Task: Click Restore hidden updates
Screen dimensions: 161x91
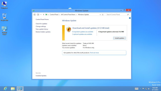Action: click(x=43, y=32)
